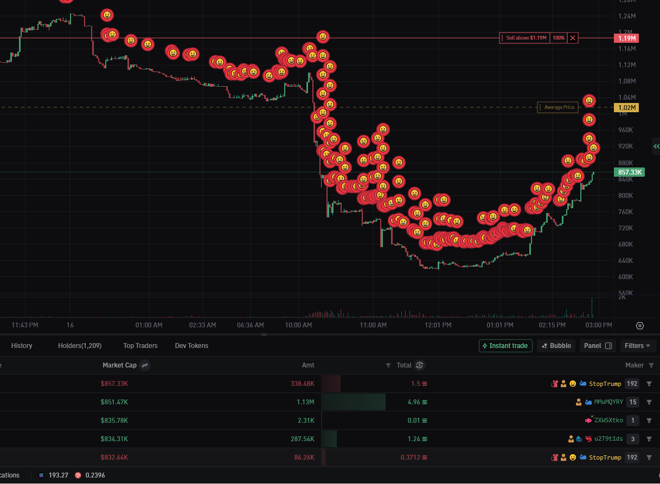660x484 pixels.
Task: Open the Filters dropdown
Action: [x=638, y=346]
